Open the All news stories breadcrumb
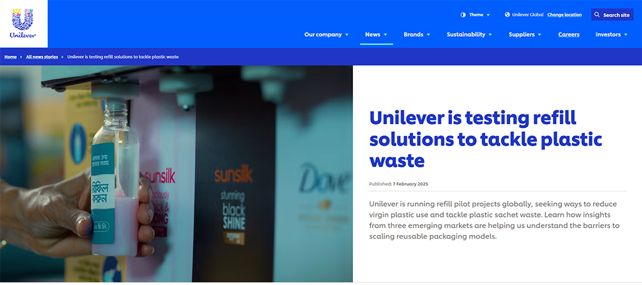 (x=42, y=57)
